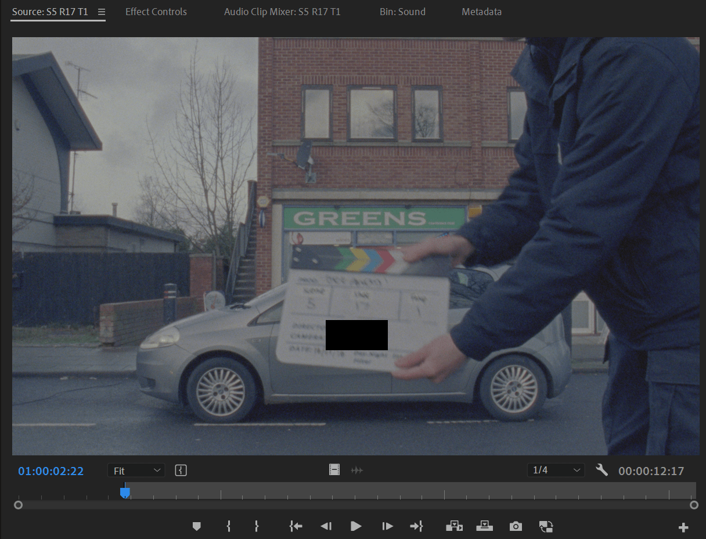The image size is (706, 539).
Task: Open the Button Editor plus icon
Action: pyautogui.click(x=683, y=527)
